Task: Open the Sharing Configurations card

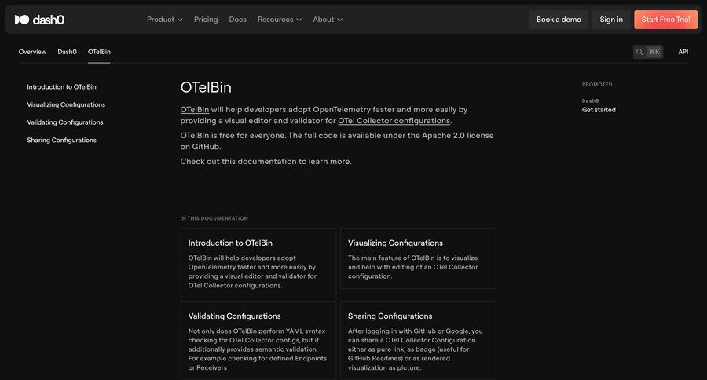Action: [418, 341]
